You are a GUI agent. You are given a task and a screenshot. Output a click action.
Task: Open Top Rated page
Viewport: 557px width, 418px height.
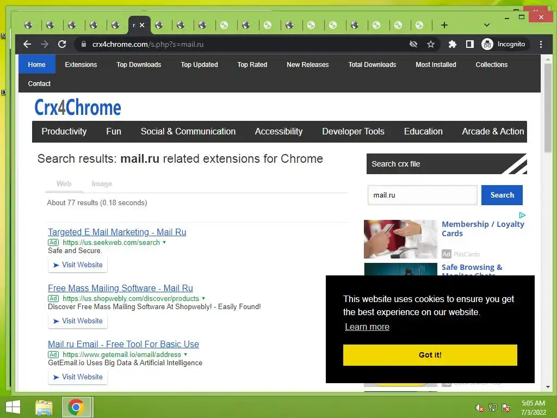[x=252, y=64]
